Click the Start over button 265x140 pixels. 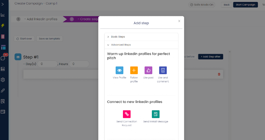coord(24,39)
